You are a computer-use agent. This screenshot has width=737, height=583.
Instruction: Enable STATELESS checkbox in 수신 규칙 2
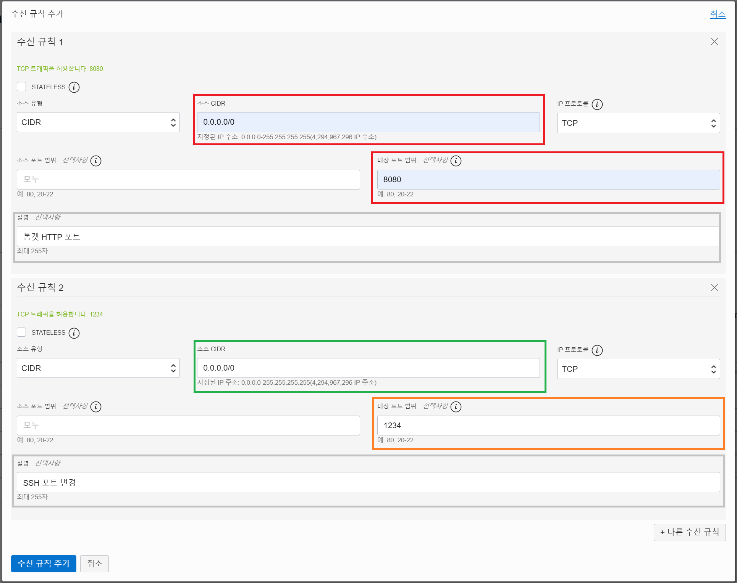click(22, 332)
